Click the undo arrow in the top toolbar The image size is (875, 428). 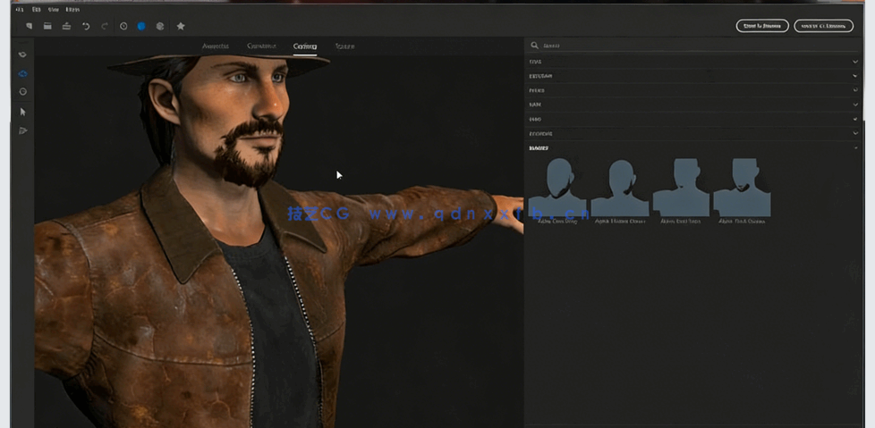coord(86,27)
